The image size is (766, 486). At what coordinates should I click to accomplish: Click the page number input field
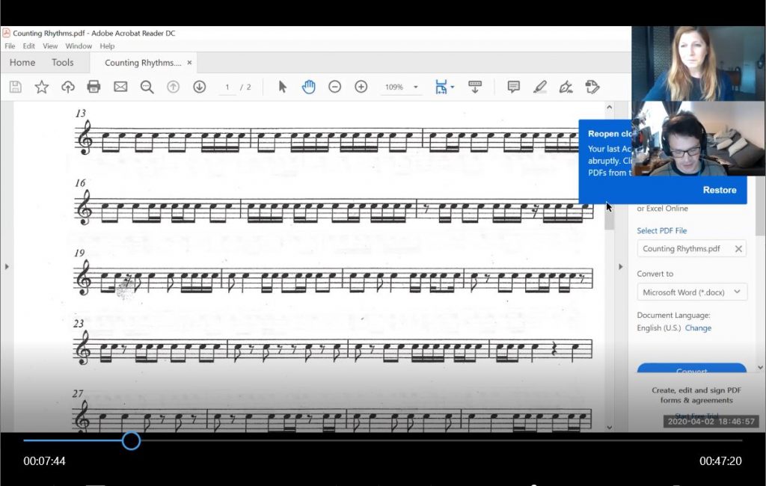click(227, 87)
